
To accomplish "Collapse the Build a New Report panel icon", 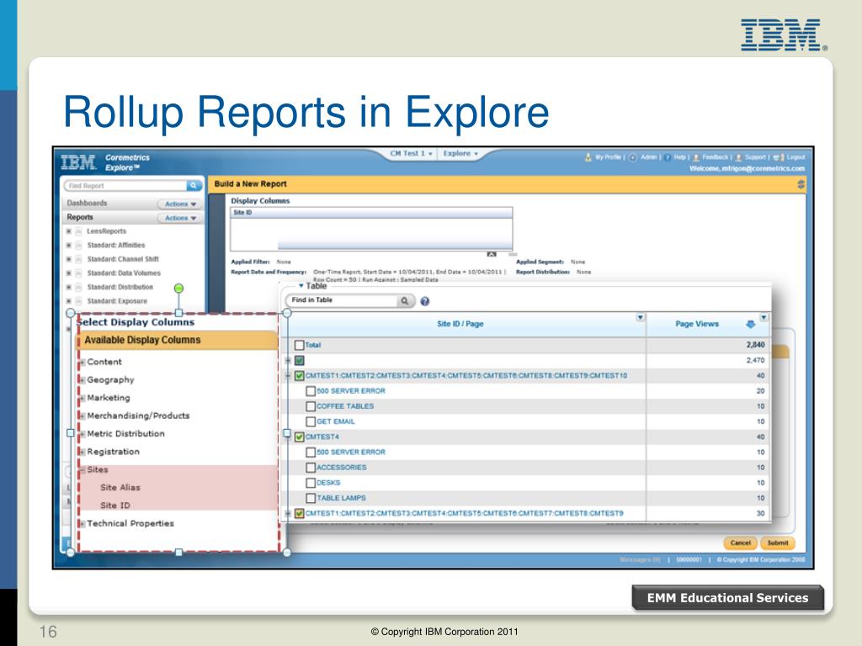I will pyautogui.click(x=801, y=184).
